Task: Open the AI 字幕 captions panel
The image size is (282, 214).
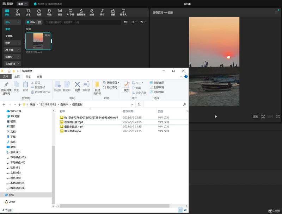Action: (x=70, y=12)
